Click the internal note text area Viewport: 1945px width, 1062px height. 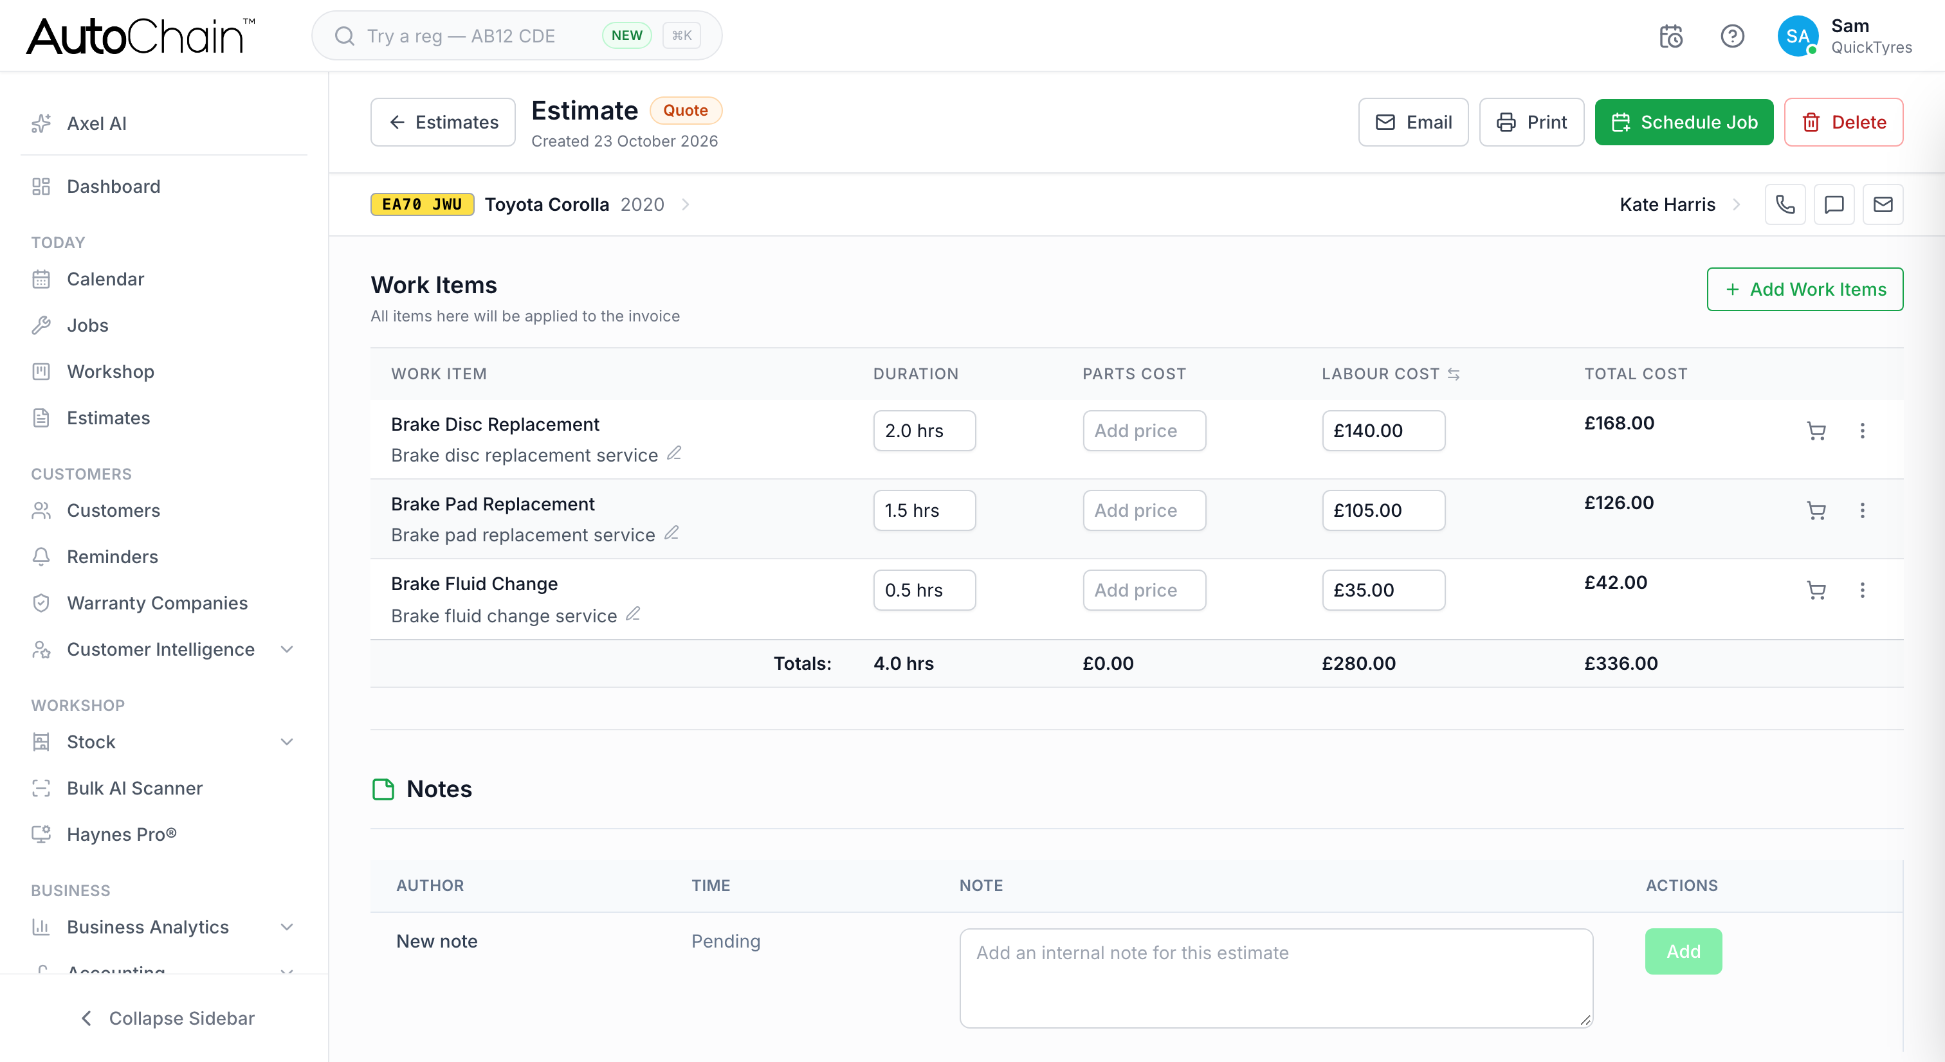1276,979
